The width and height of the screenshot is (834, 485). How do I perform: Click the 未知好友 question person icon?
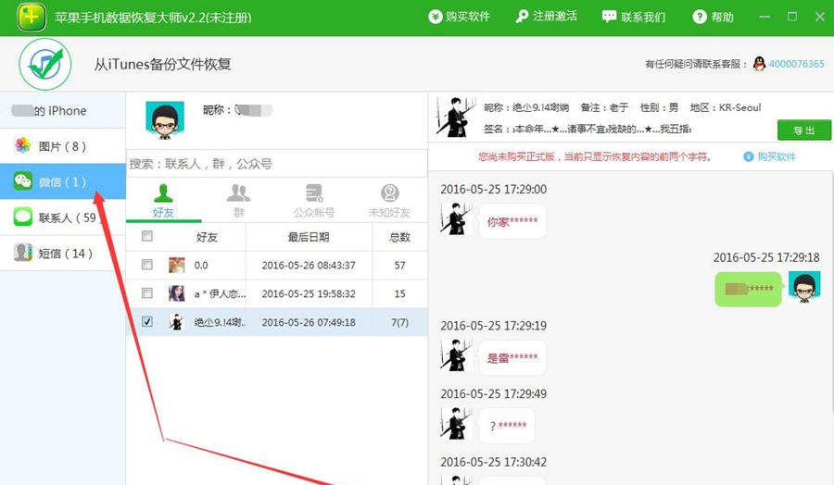coord(390,193)
